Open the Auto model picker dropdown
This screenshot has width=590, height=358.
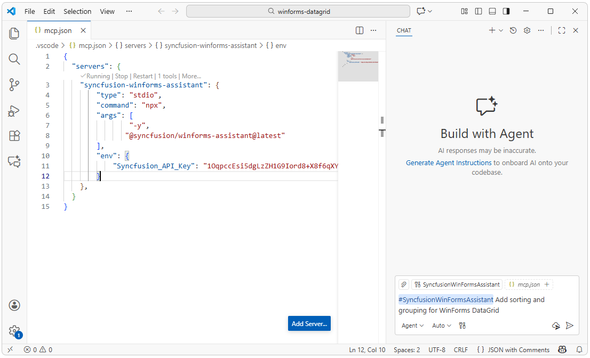441,325
